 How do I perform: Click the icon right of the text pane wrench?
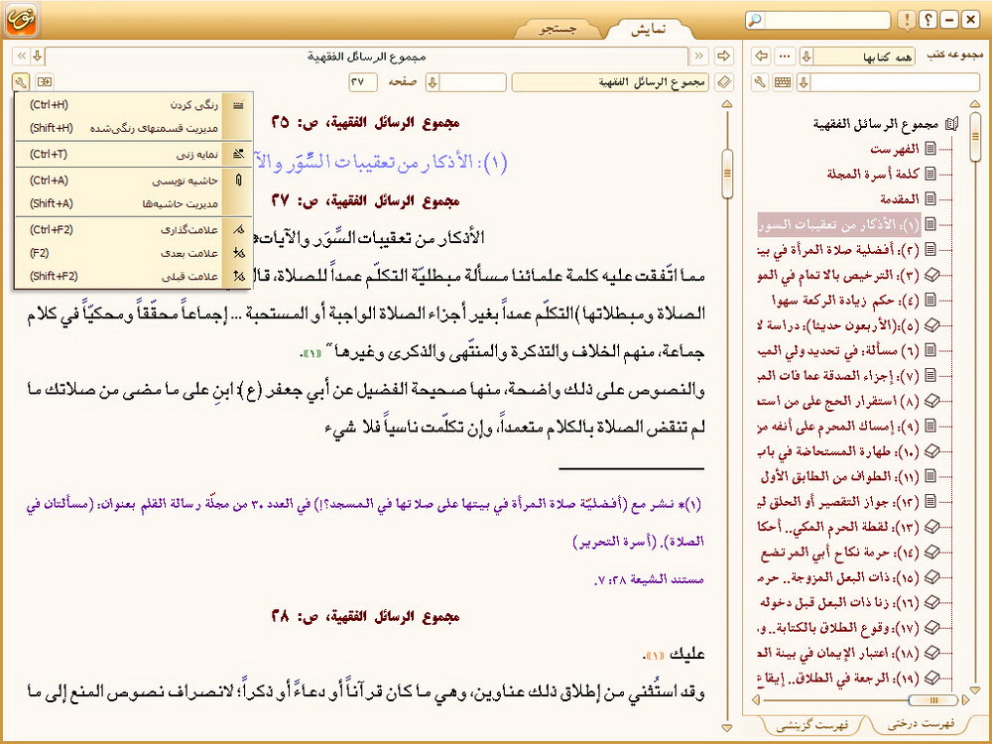pos(45,82)
